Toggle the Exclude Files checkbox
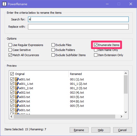The height and width of the screenshot is (136, 137). pos(53,45)
